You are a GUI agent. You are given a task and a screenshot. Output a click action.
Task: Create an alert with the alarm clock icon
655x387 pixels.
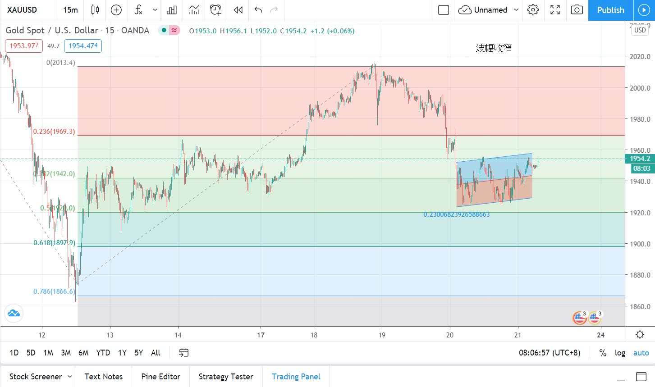tap(215, 10)
